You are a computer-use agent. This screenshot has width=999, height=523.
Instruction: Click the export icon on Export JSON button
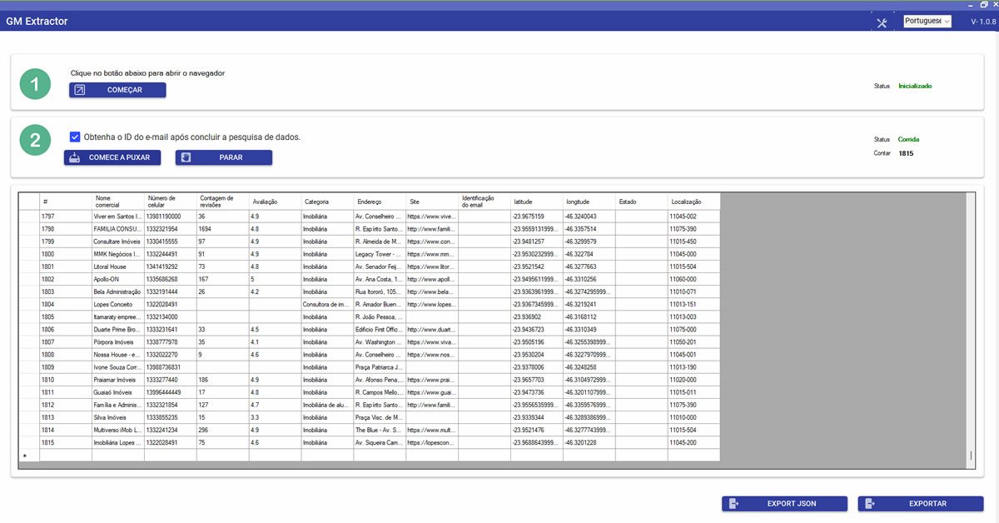pos(733,504)
